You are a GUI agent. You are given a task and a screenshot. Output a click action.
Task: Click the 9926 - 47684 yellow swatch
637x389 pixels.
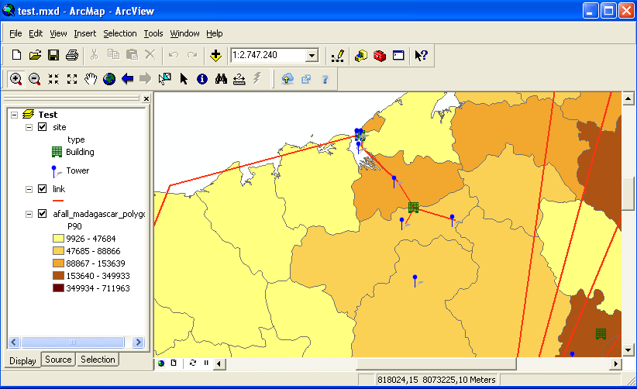pos(59,239)
